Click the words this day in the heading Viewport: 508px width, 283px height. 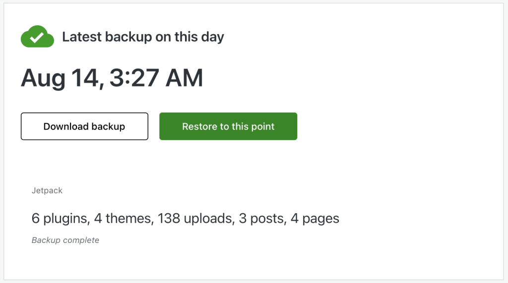(x=199, y=37)
